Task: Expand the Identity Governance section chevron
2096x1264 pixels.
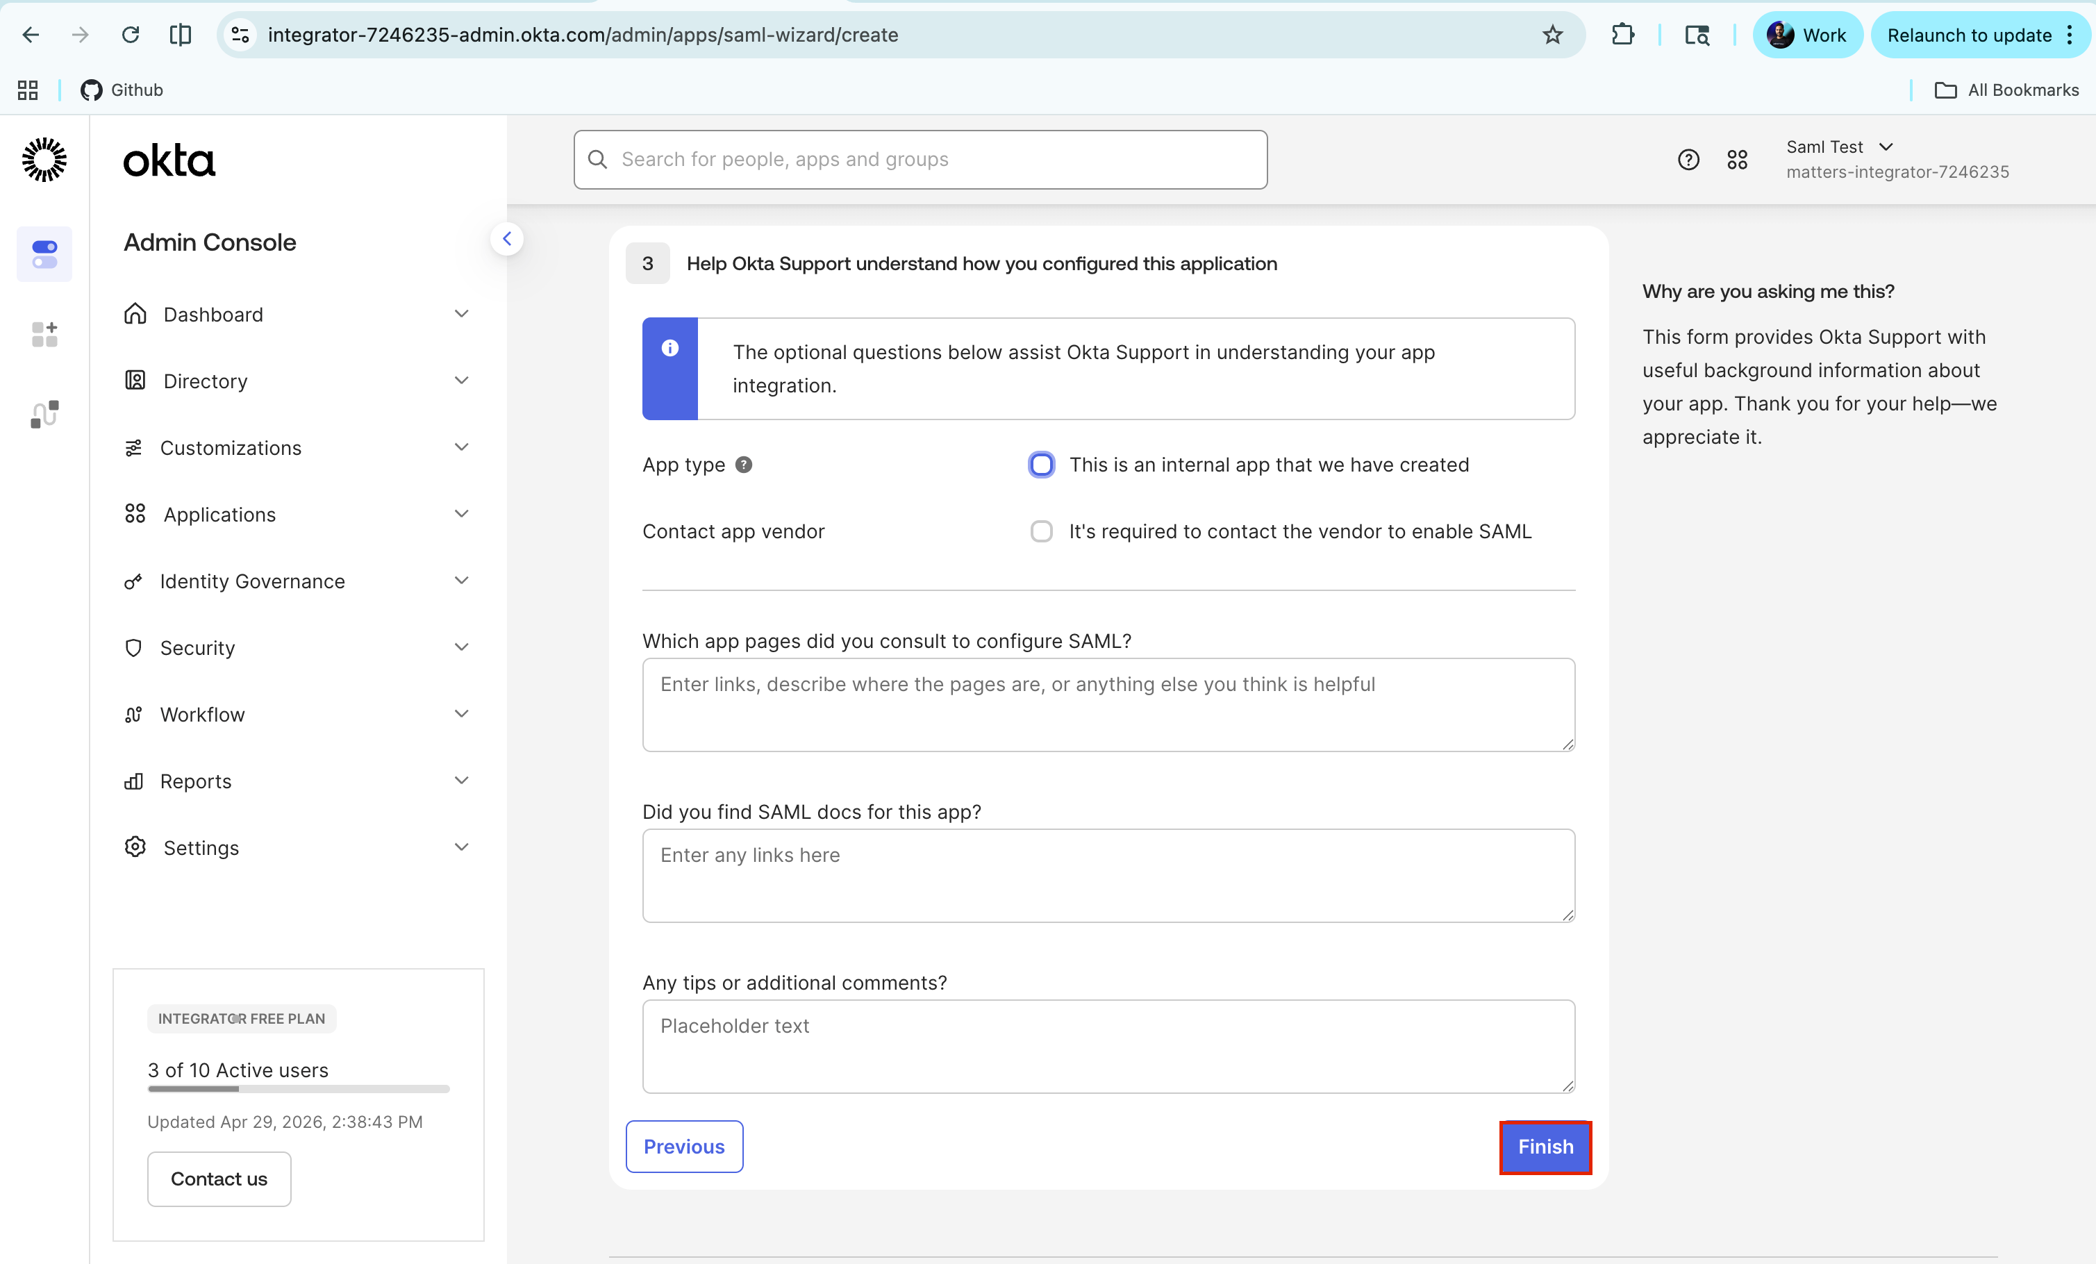Action: 462,581
